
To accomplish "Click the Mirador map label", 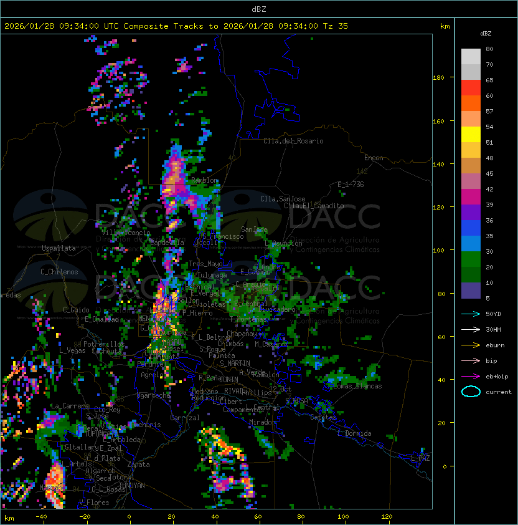I will point(262,422).
